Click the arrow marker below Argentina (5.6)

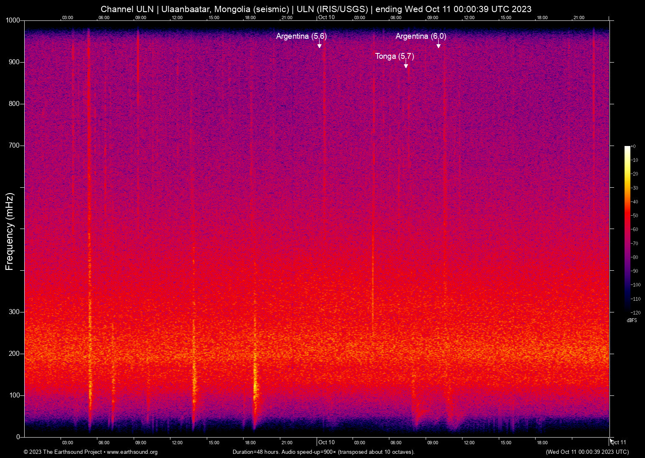(320, 45)
